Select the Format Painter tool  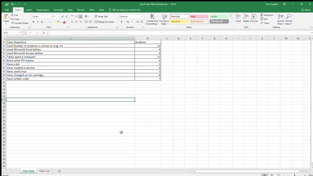[20, 23]
